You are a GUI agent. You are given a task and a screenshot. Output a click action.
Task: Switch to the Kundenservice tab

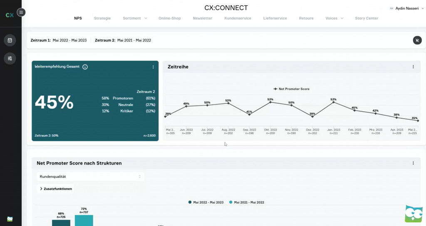238,18
